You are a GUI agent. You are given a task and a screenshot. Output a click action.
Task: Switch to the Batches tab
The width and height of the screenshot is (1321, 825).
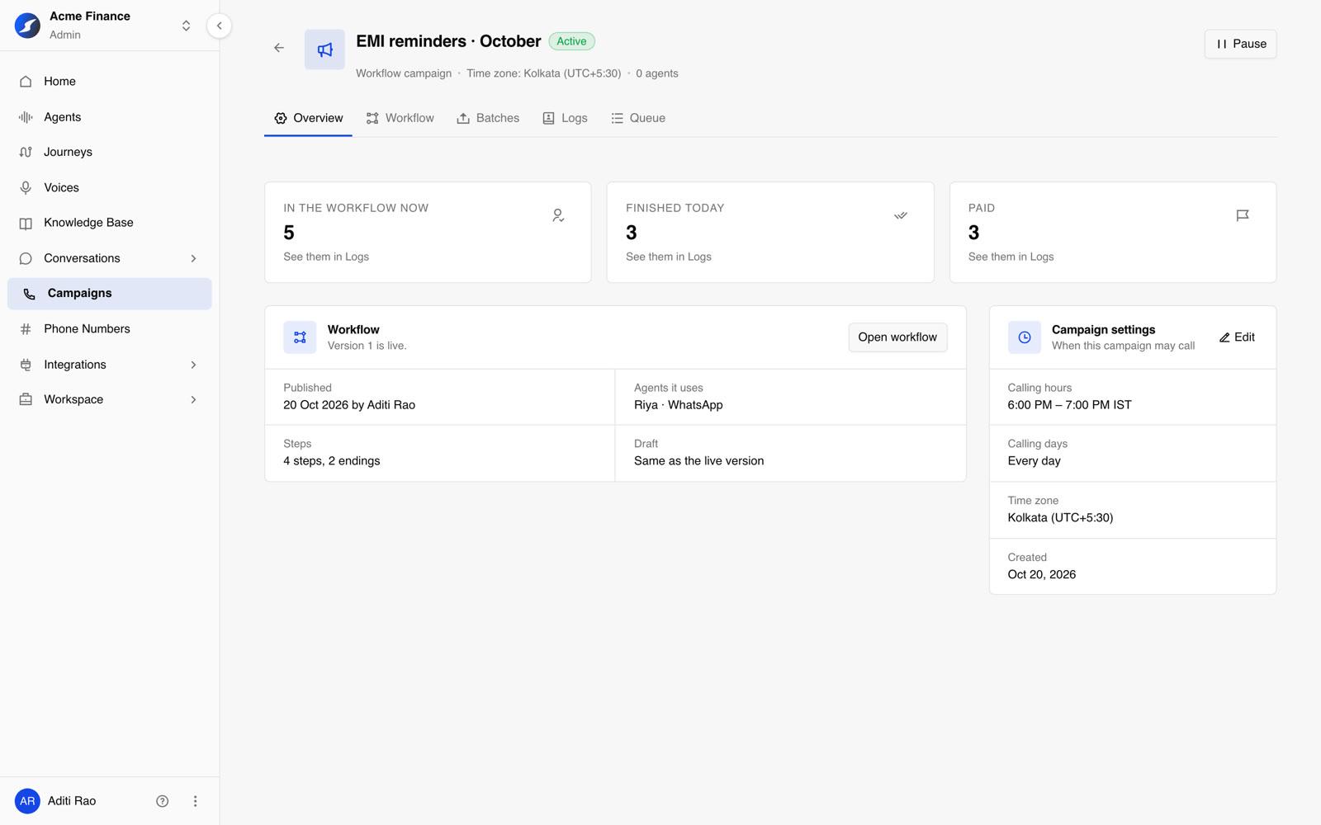click(x=488, y=118)
